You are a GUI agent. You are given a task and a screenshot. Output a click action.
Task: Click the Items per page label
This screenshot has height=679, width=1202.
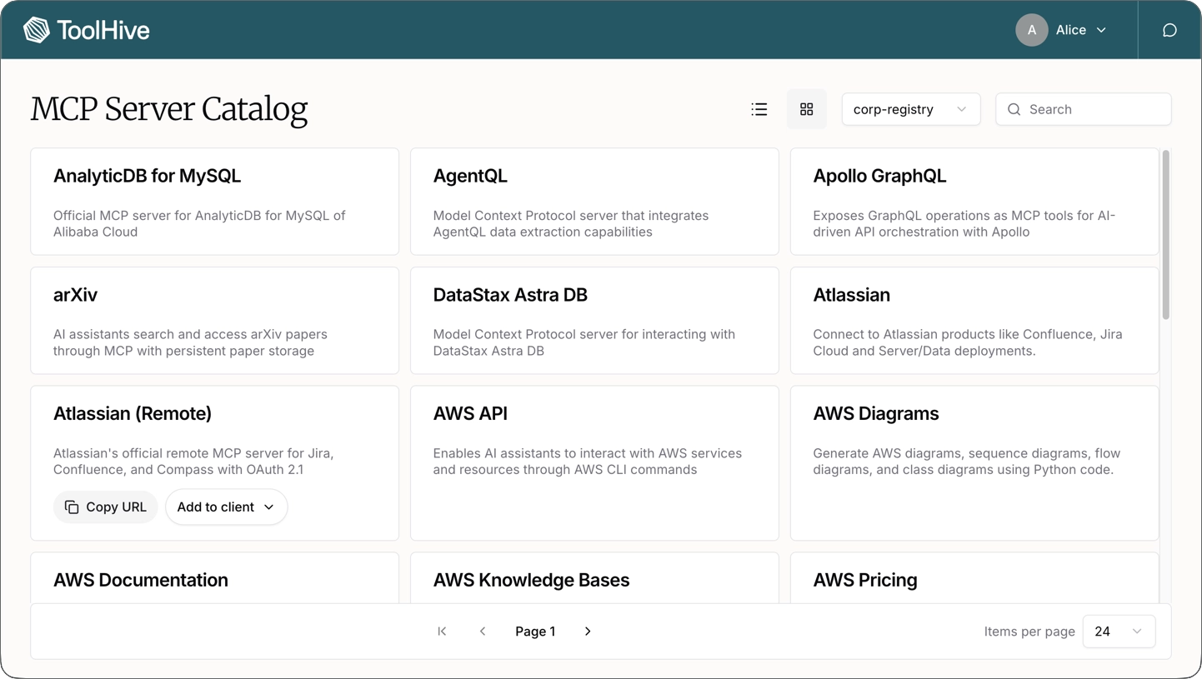[x=1029, y=632]
